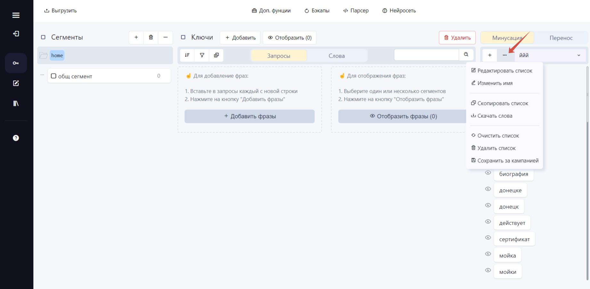Click the Отобразить фразы (0) button

click(x=403, y=116)
